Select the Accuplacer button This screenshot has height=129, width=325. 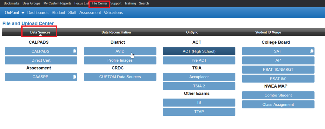(199, 77)
